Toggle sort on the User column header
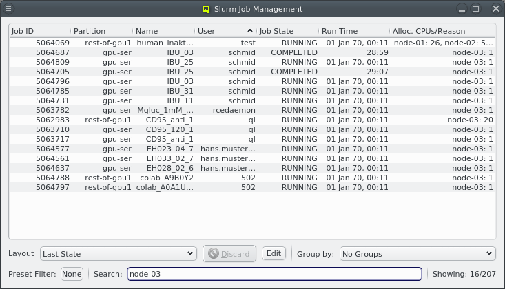The image size is (505, 289). click(x=226, y=31)
